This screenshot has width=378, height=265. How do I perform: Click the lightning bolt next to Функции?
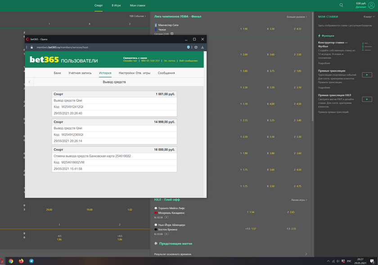pyautogui.click(x=319, y=36)
